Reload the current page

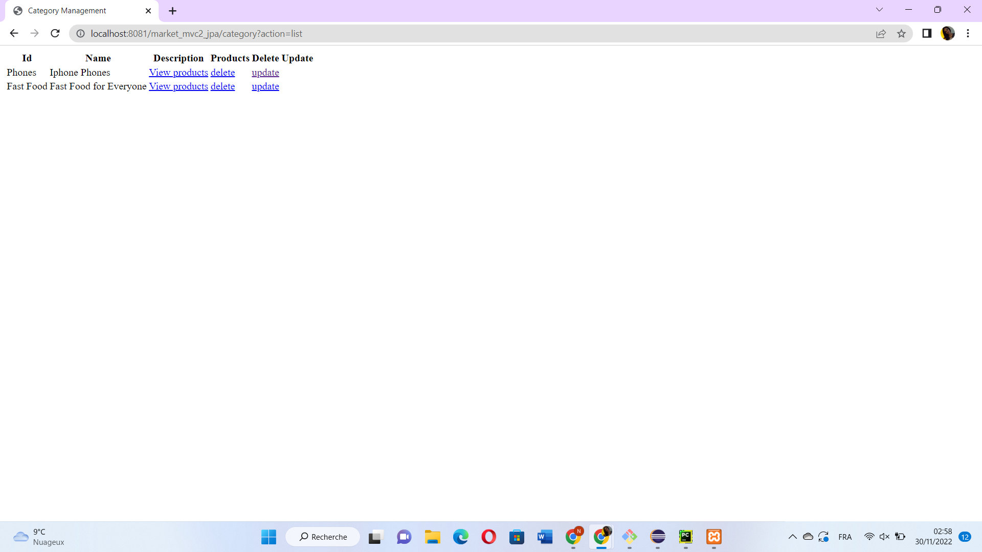pos(55,34)
